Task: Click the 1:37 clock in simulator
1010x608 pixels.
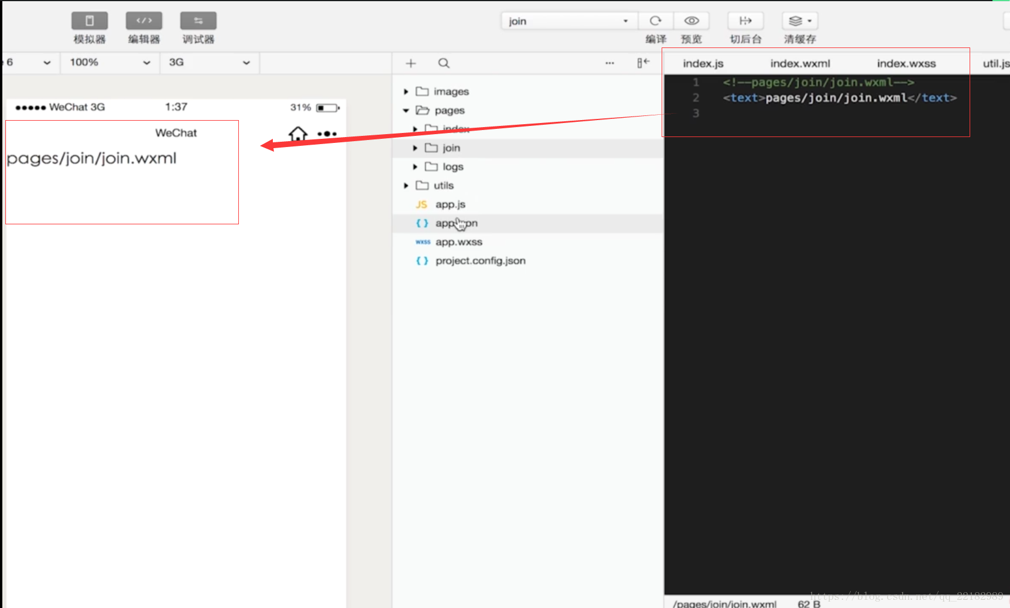Action: tap(176, 107)
